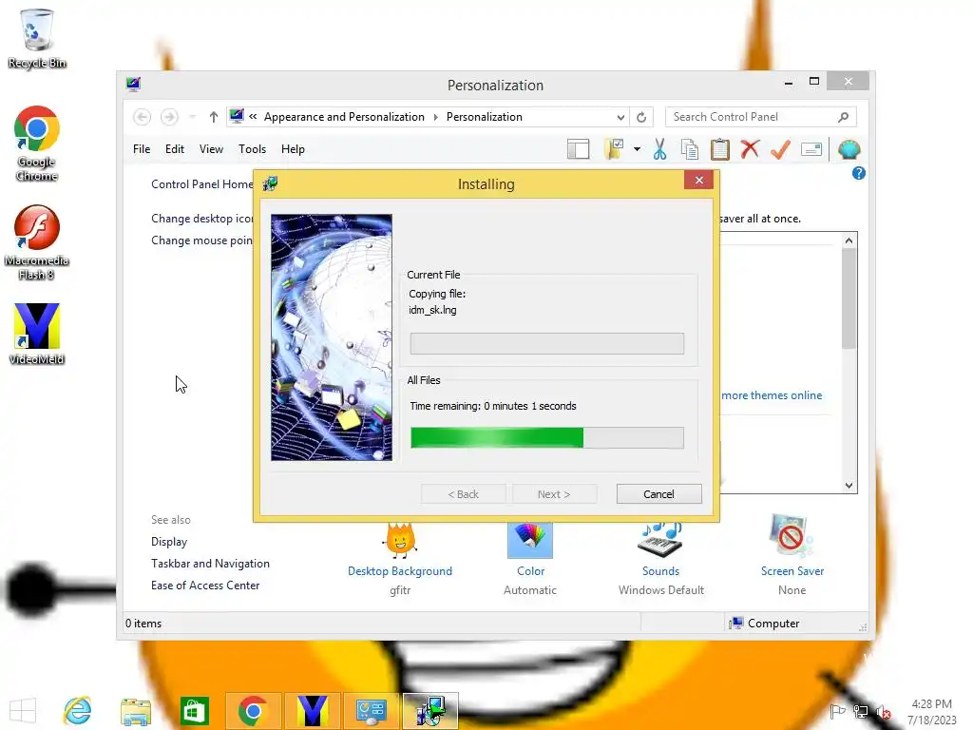Screen dimensions: 973x730
Task: Click the network tray icon
Action: point(860,712)
